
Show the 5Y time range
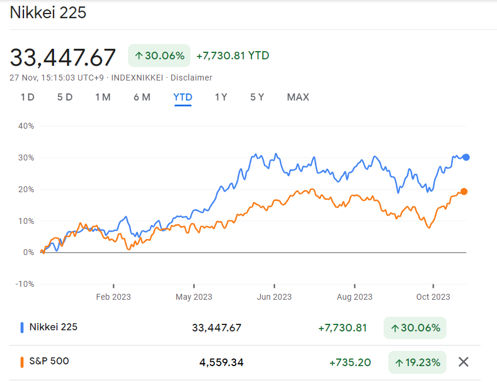point(257,97)
